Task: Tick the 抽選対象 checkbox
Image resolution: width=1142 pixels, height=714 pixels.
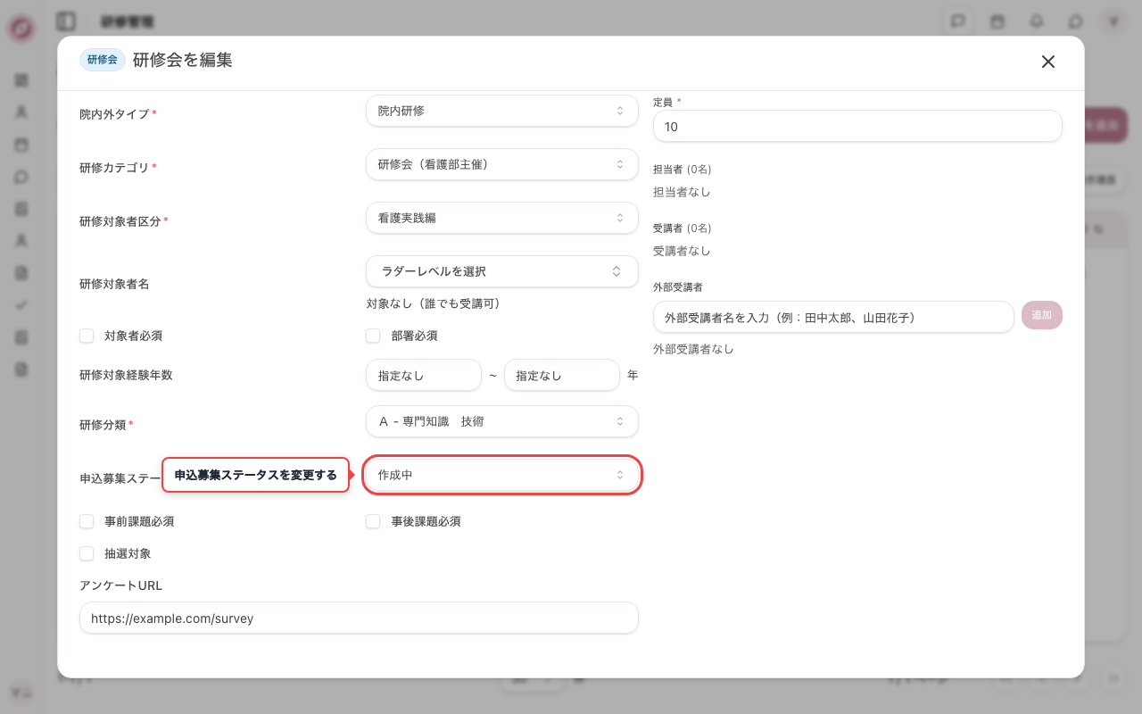Action: pyautogui.click(x=87, y=553)
